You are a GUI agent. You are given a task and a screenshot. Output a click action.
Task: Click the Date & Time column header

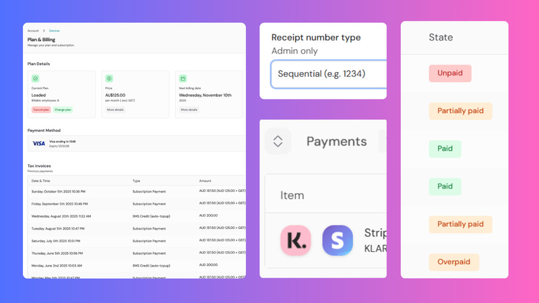[40, 180]
